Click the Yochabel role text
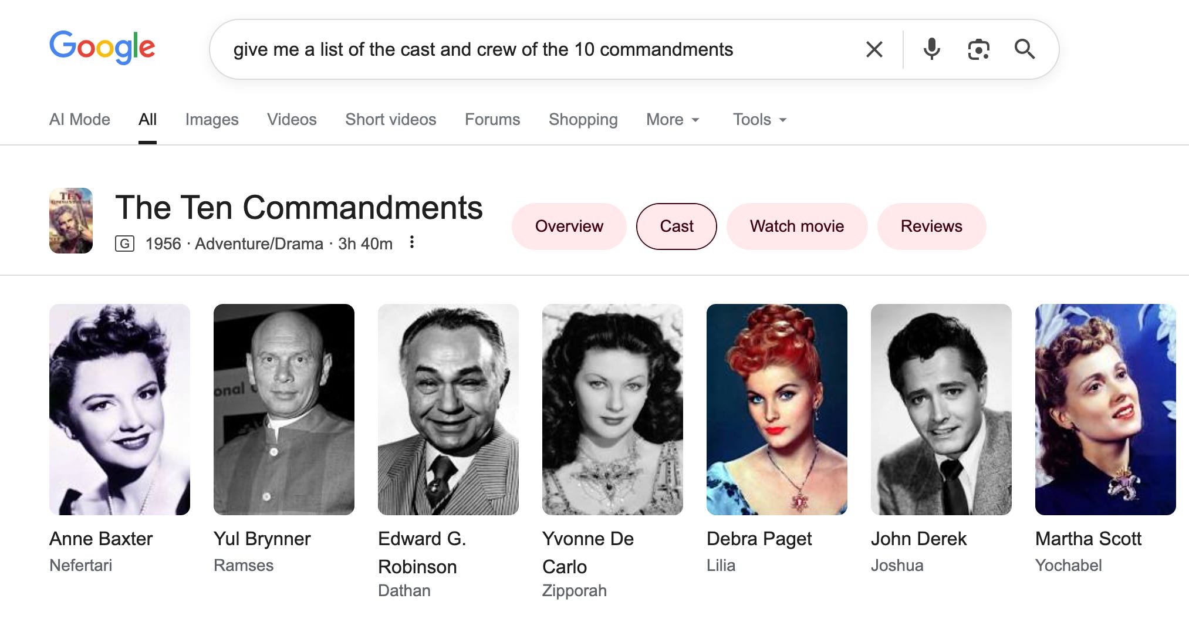The width and height of the screenshot is (1189, 622). [x=1069, y=566]
